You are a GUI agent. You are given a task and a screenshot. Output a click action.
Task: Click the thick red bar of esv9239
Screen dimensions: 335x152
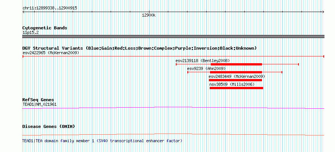point(236,72)
